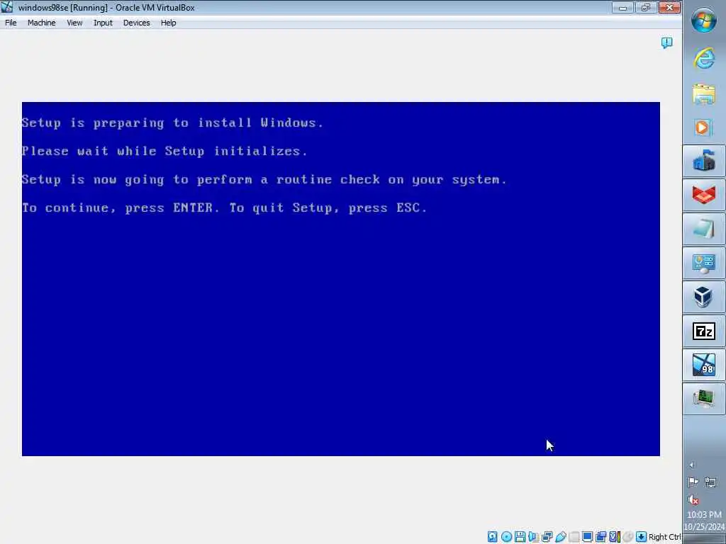
Task: Switch to the 7-Zip taskbar window
Action: (704, 331)
